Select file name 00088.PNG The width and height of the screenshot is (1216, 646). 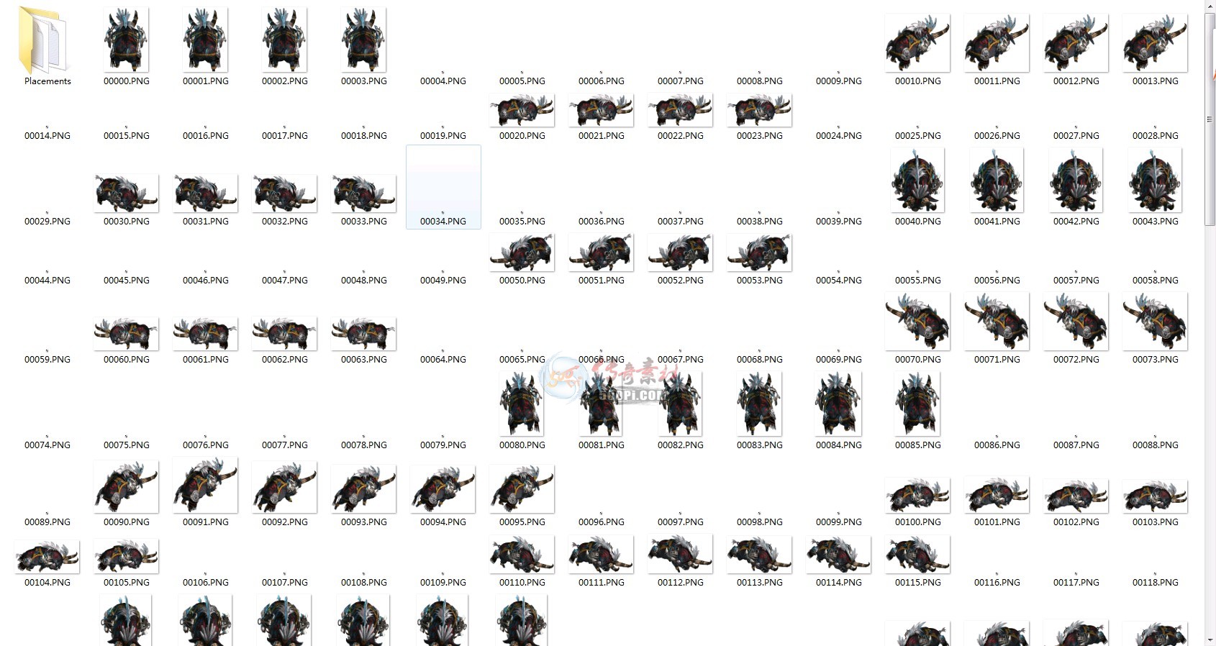pyautogui.click(x=1156, y=445)
